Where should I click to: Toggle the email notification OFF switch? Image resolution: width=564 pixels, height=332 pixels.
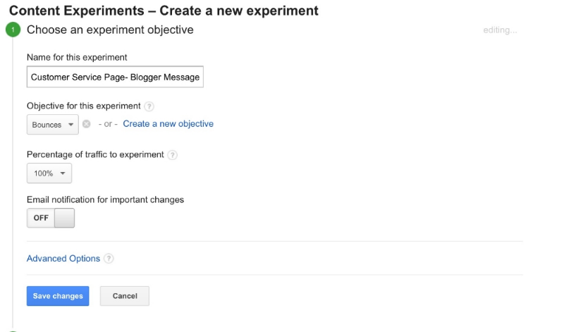click(51, 218)
